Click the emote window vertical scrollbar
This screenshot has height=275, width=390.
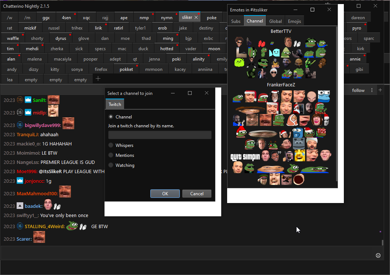(x=337, y=104)
